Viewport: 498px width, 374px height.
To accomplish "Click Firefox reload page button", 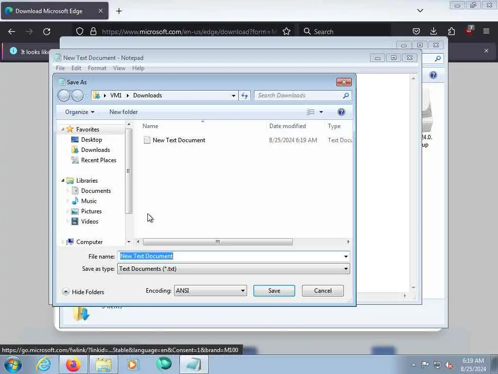I will coord(47,32).
